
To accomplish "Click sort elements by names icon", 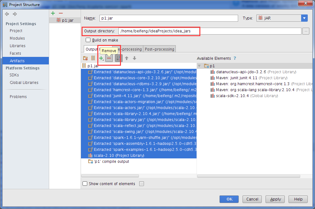I will (118, 58).
